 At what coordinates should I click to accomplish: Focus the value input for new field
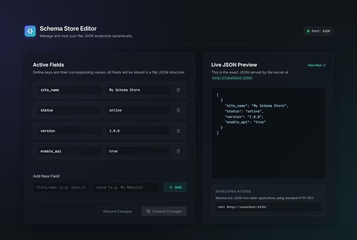pos(126,187)
